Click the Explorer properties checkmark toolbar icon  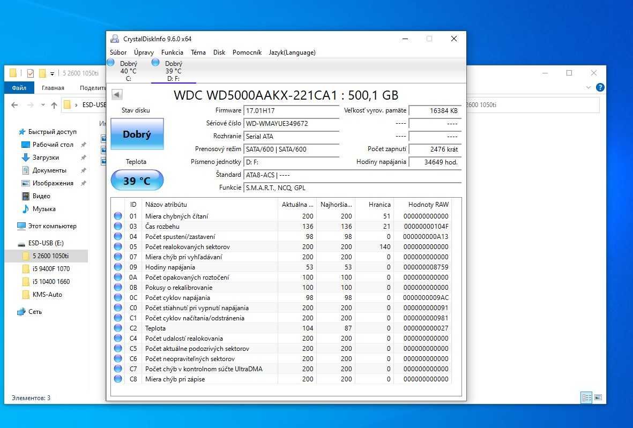[x=30, y=73]
